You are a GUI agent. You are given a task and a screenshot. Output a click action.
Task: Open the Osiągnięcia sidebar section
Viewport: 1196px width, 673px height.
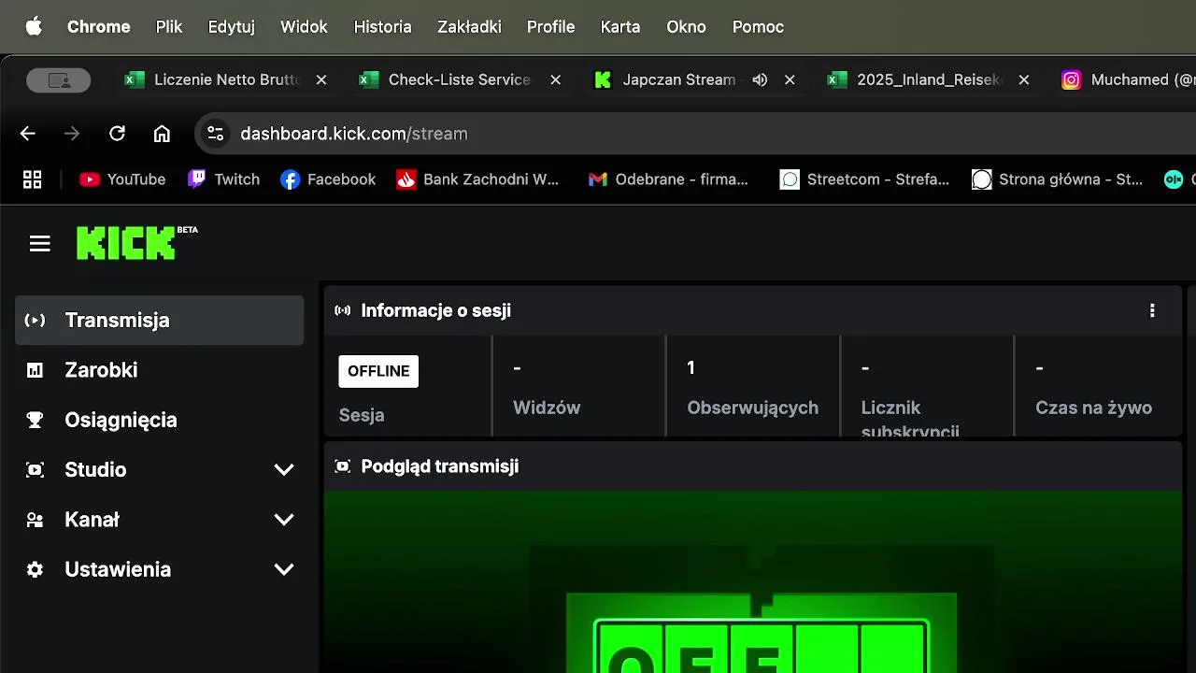[x=160, y=420]
